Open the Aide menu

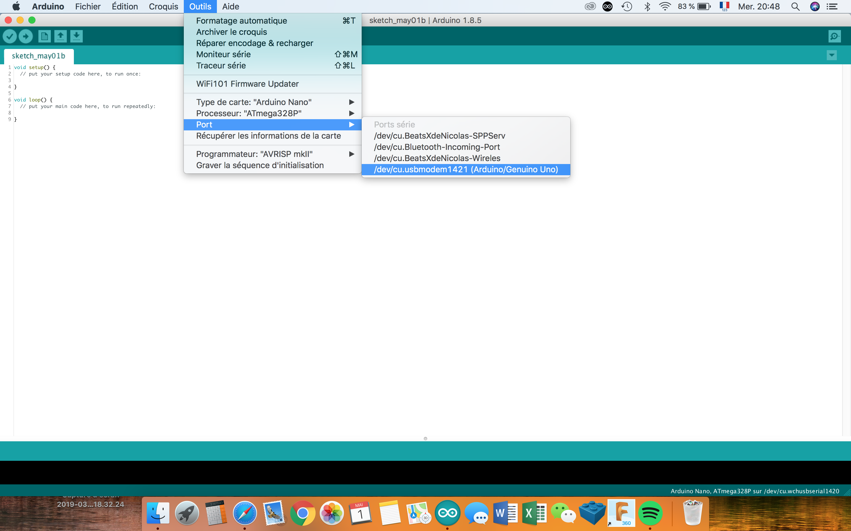[231, 6]
